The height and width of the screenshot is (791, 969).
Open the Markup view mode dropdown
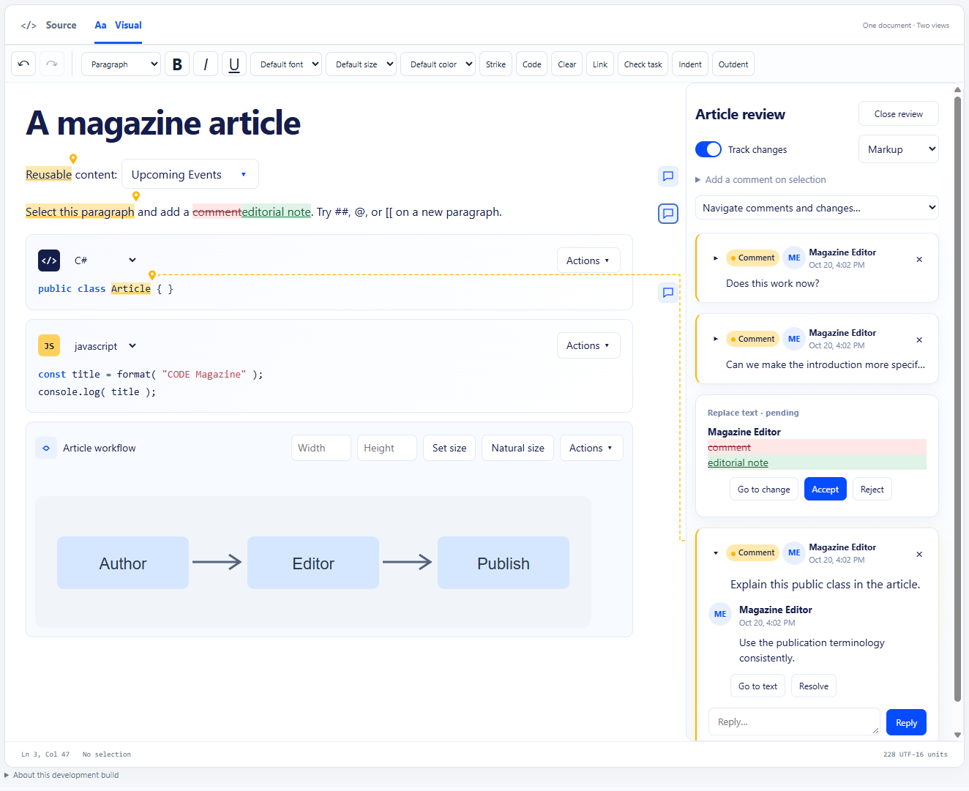coord(899,149)
